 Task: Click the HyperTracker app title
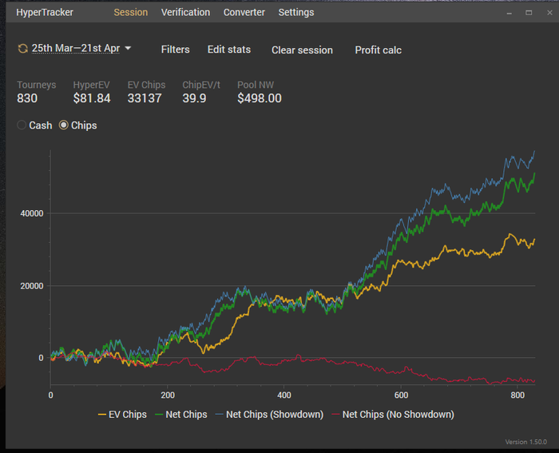click(x=45, y=13)
